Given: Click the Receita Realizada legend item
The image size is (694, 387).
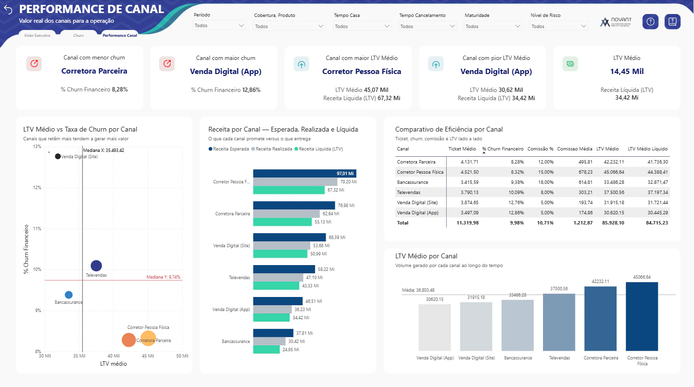Looking at the screenshot, I should click(272, 149).
